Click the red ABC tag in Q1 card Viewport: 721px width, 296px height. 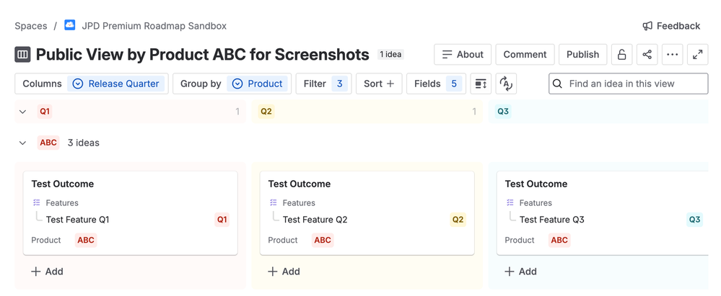point(86,240)
